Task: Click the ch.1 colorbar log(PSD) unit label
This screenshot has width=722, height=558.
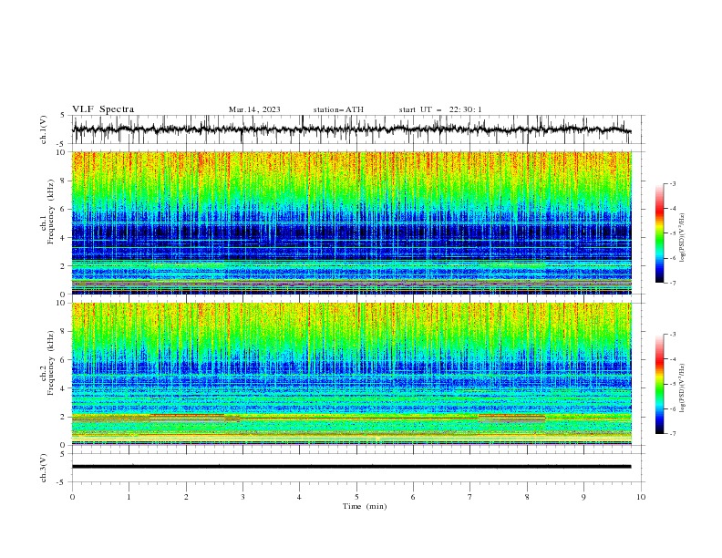Action: pos(683,238)
